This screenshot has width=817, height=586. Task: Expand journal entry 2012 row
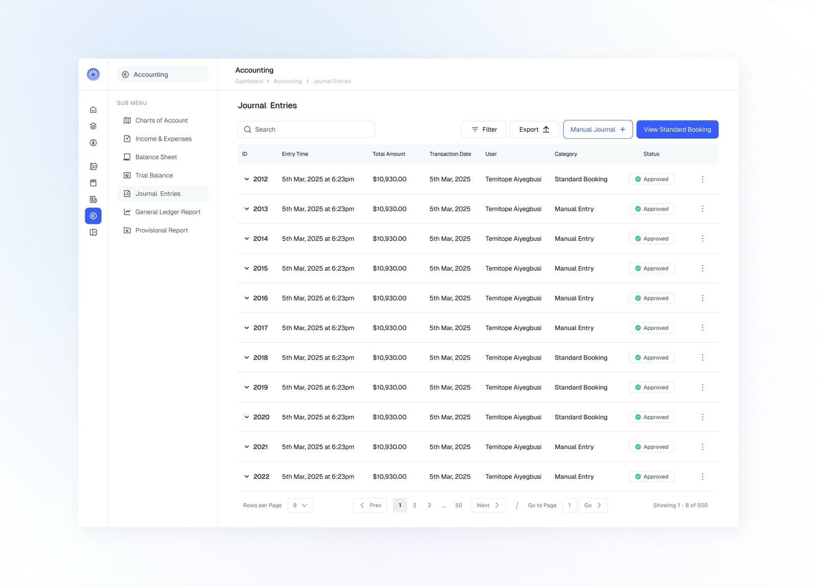click(x=247, y=179)
